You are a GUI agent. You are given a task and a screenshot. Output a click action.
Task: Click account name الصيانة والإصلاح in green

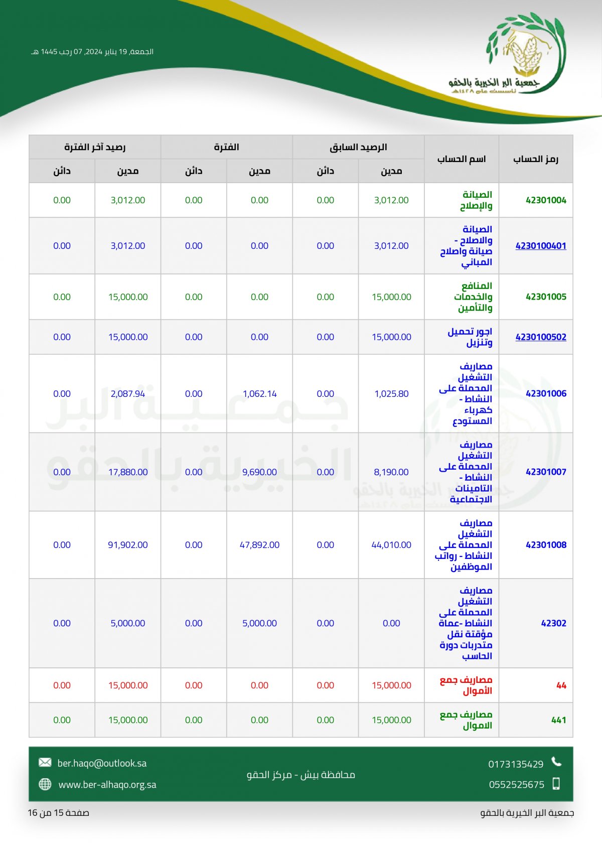(x=476, y=200)
